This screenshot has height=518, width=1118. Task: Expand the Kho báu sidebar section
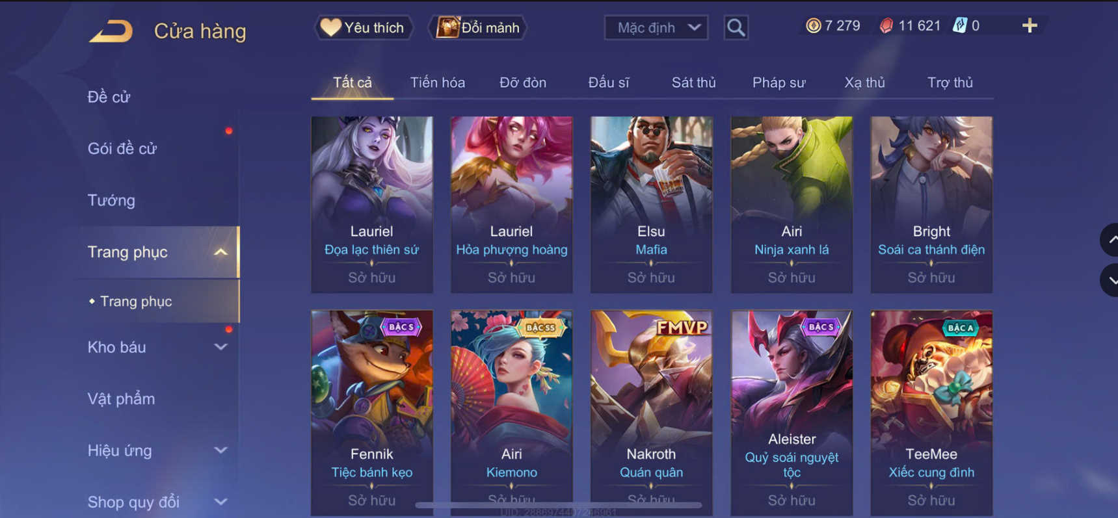tap(221, 347)
